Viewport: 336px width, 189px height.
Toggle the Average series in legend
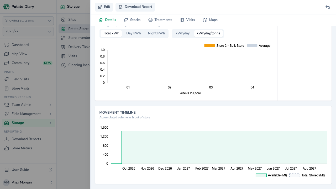pyautogui.click(x=259, y=46)
